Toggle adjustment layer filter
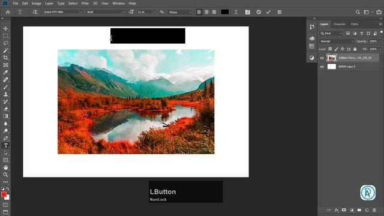The image size is (384, 216). [355, 34]
